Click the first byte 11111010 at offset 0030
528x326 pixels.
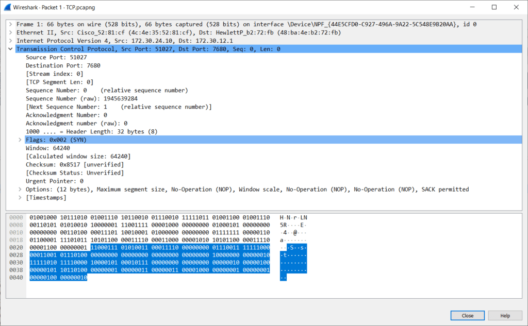(43, 263)
